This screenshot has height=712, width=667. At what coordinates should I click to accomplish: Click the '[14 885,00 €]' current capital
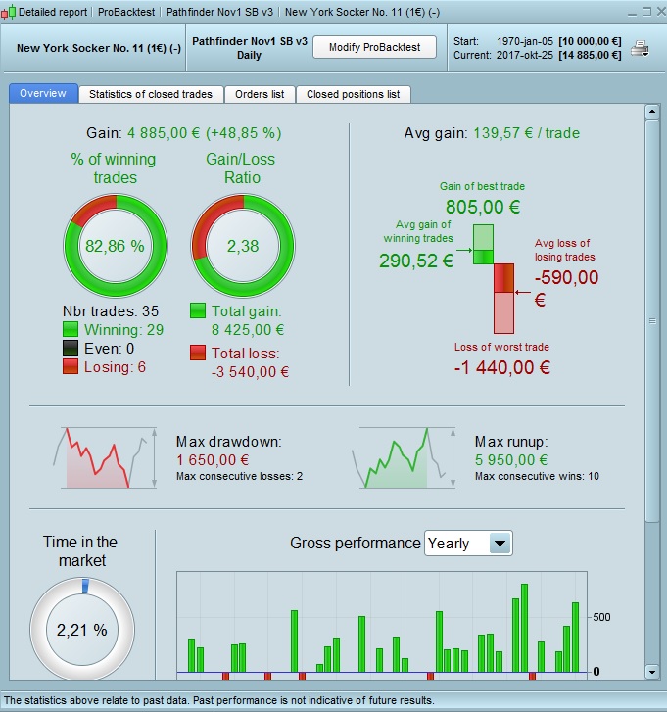click(x=590, y=56)
